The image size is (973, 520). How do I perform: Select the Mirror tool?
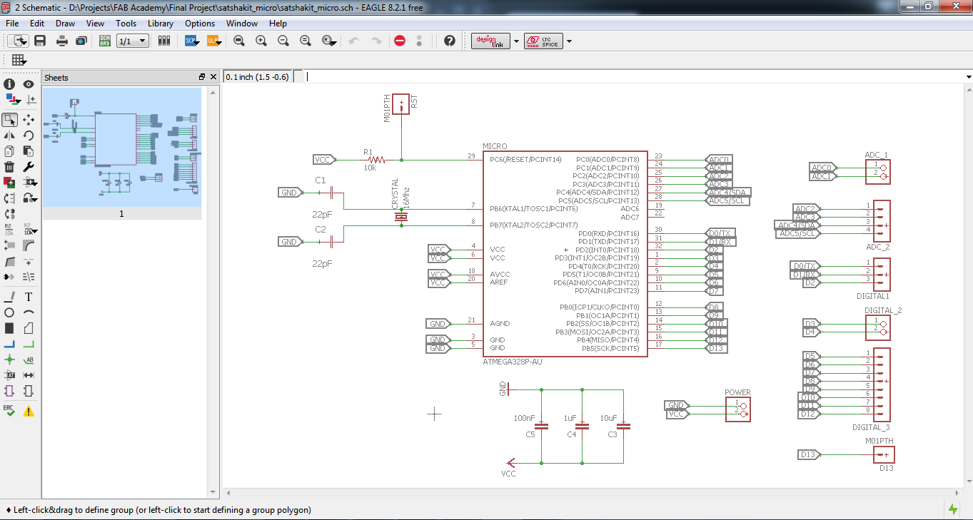tap(9, 135)
